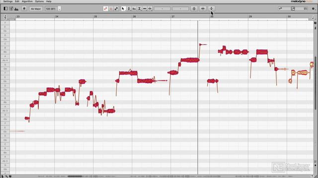
Task: Toggle the blob info display option
Action: (293, 9)
